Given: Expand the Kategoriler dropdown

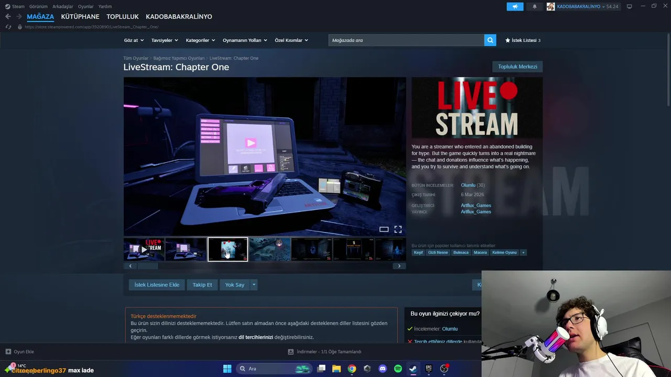Looking at the screenshot, I should point(201,40).
